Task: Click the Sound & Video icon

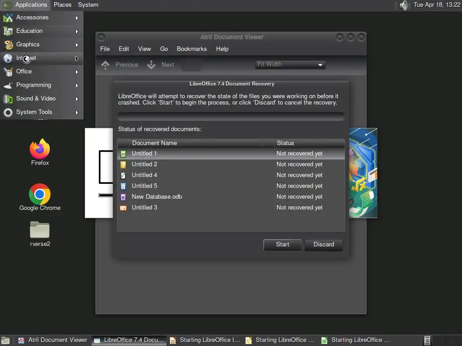Action: pos(8,99)
